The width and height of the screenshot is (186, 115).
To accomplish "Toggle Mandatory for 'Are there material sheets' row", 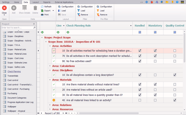I will pyautogui.click(x=155, y=85).
